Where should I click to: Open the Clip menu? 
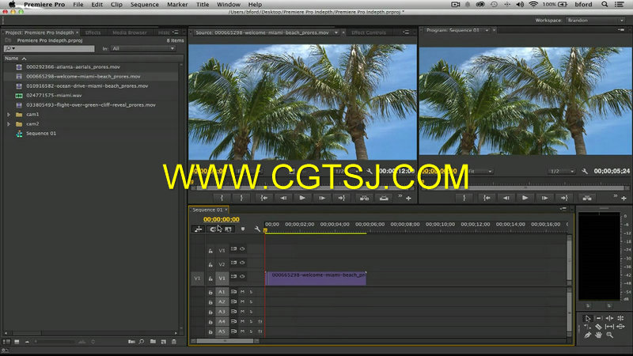click(x=116, y=5)
